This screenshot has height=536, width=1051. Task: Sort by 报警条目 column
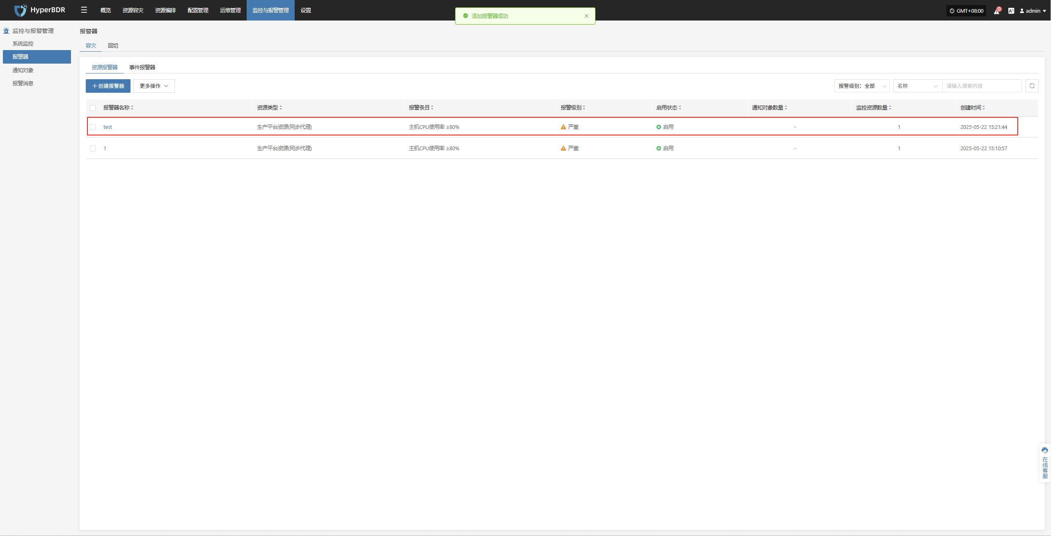pyautogui.click(x=432, y=108)
